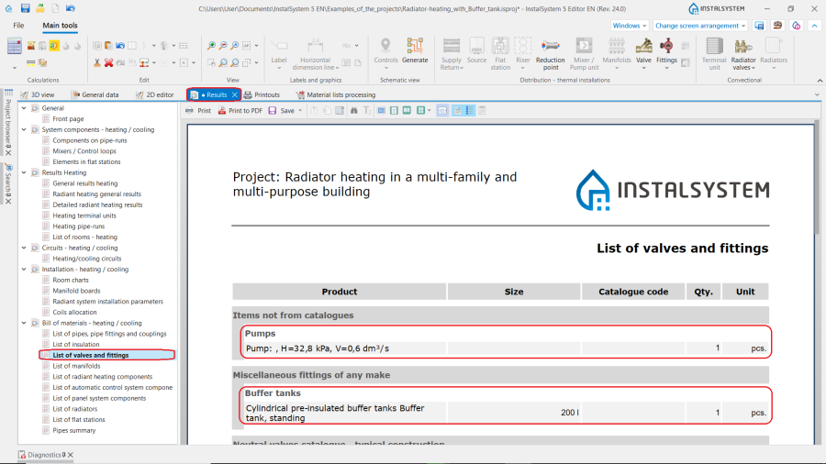The image size is (826, 464).
Task: Cut selection with the scissors icon
Action: coord(97,62)
